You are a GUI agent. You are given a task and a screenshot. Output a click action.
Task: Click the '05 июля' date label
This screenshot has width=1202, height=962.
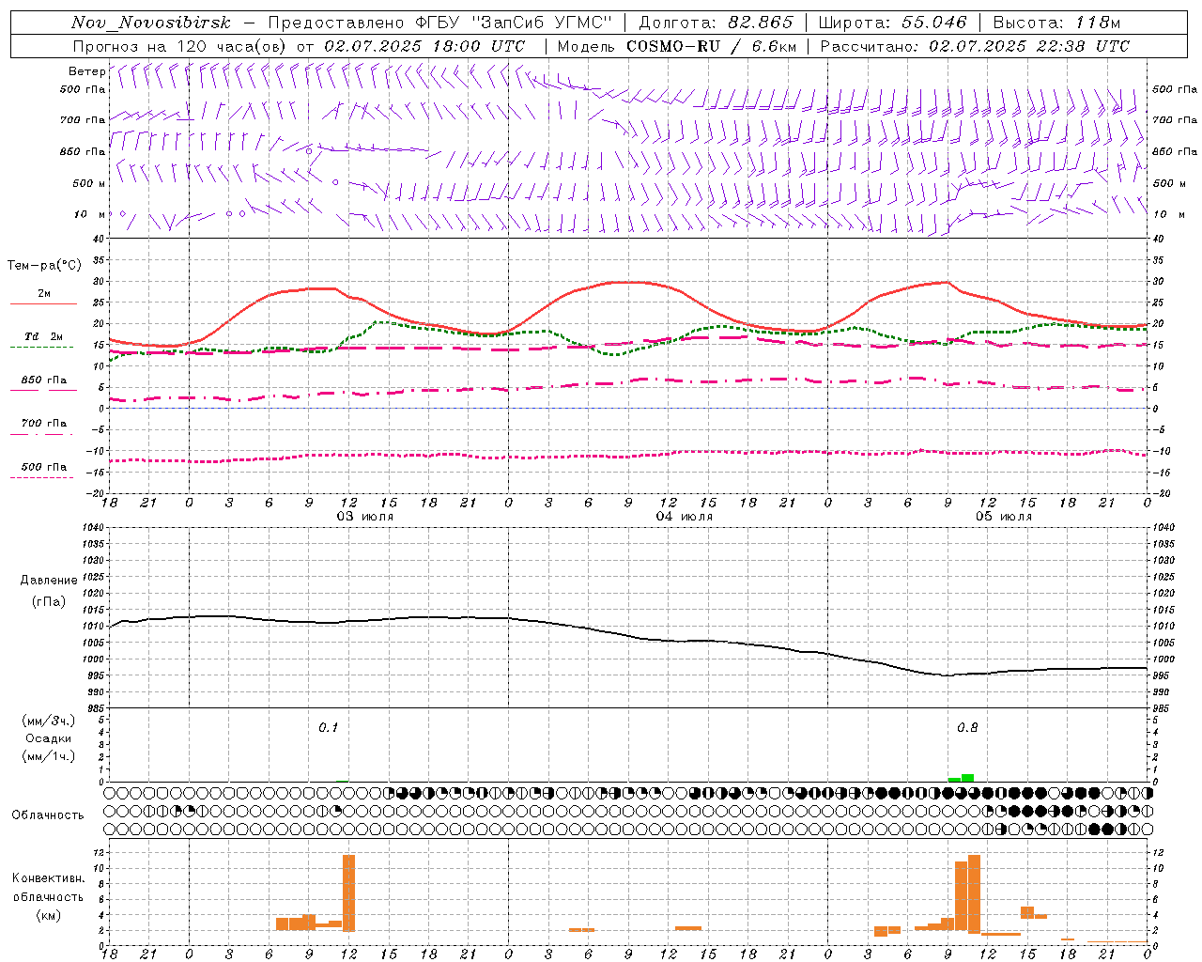pyautogui.click(x=1004, y=517)
